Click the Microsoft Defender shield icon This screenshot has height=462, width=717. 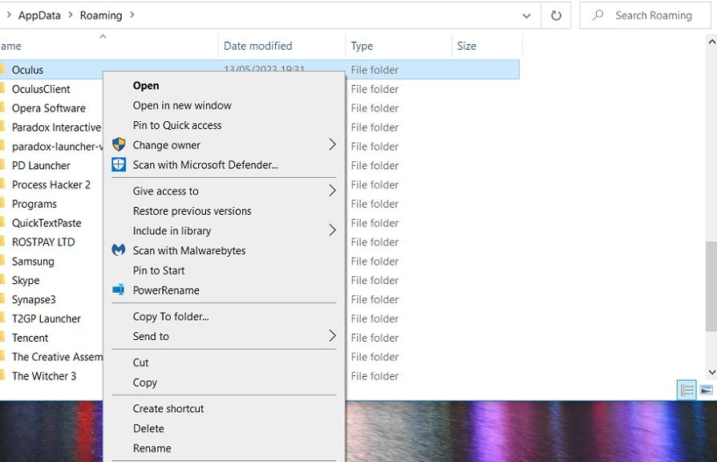pos(118,165)
